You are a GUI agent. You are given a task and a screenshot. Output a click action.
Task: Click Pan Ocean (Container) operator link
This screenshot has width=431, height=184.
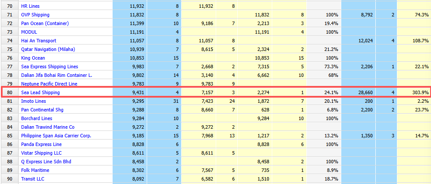(x=45, y=23)
